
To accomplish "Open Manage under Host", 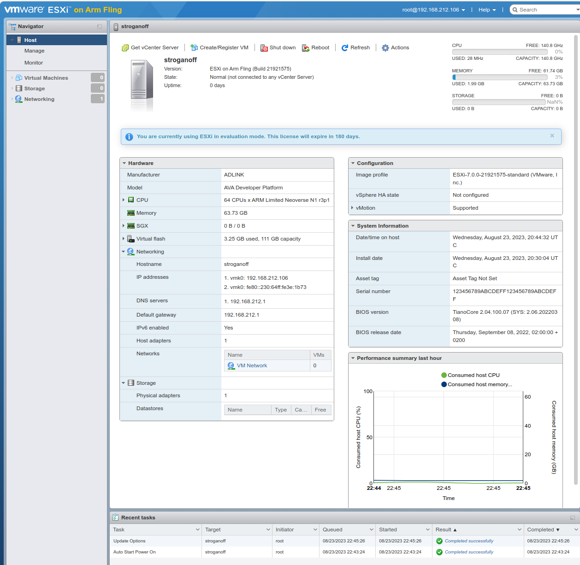I will 35,51.
